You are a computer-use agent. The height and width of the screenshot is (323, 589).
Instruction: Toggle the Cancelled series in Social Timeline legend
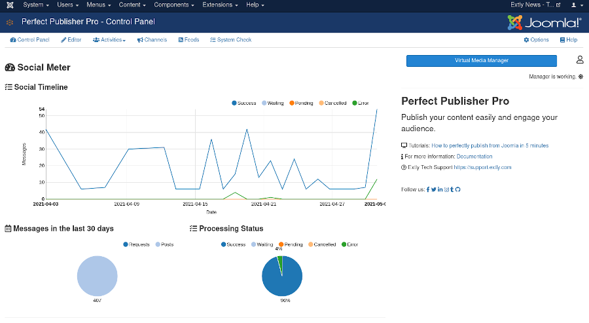tap(332, 103)
